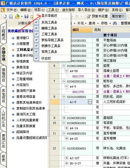Open the 复制组价到其他清单 function link
Screen dimensions: 130x168
[x=31, y=108]
